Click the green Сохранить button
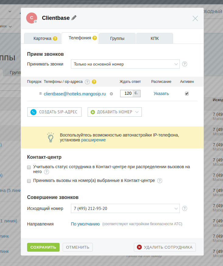This screenshot has width=223, height=266. point(43,247)
